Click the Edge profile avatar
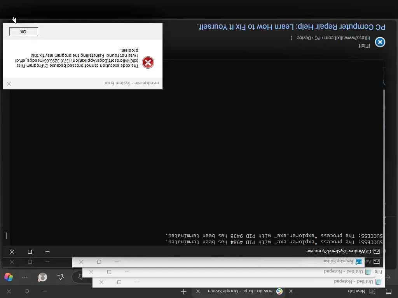This screenshot has width=398, height=298. [x=42, y=277]
